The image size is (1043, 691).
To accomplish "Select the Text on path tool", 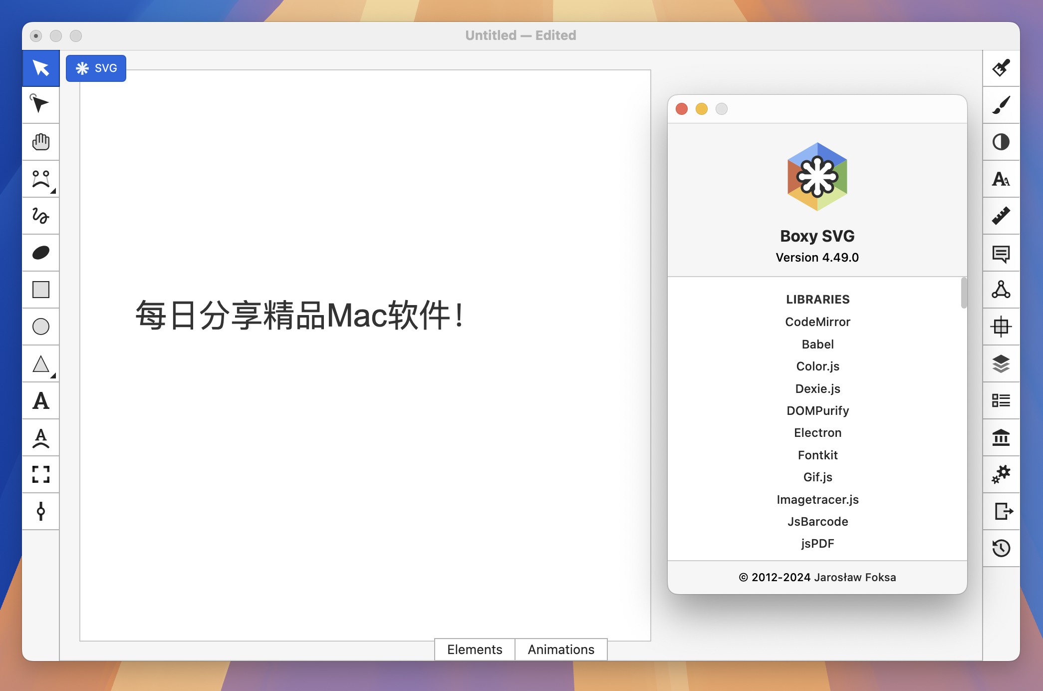I will (41, 437).
